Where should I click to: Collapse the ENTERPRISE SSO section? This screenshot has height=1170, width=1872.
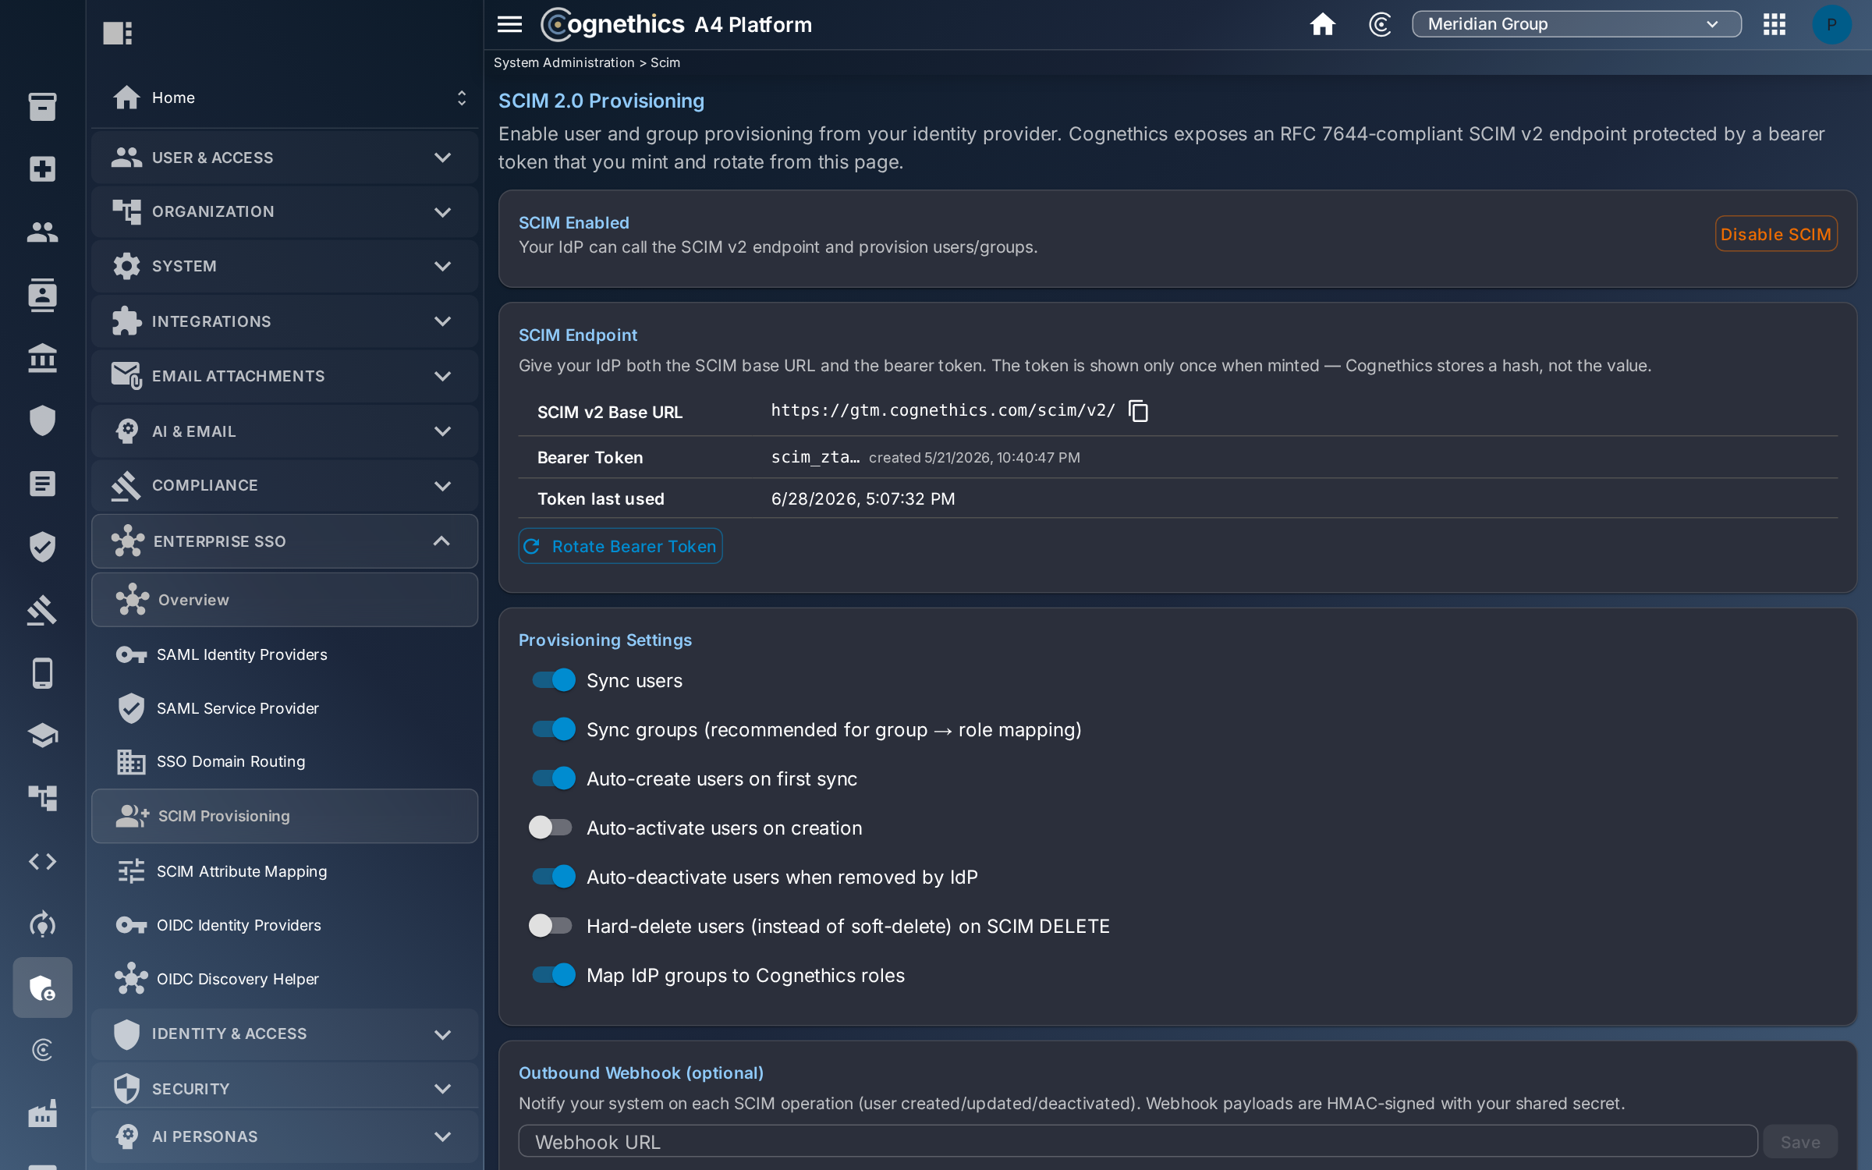click(x=285, y=541)
